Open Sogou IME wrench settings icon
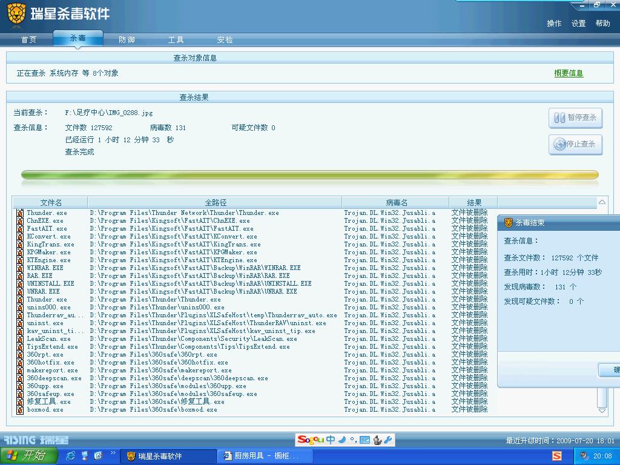 click(388, 440)
